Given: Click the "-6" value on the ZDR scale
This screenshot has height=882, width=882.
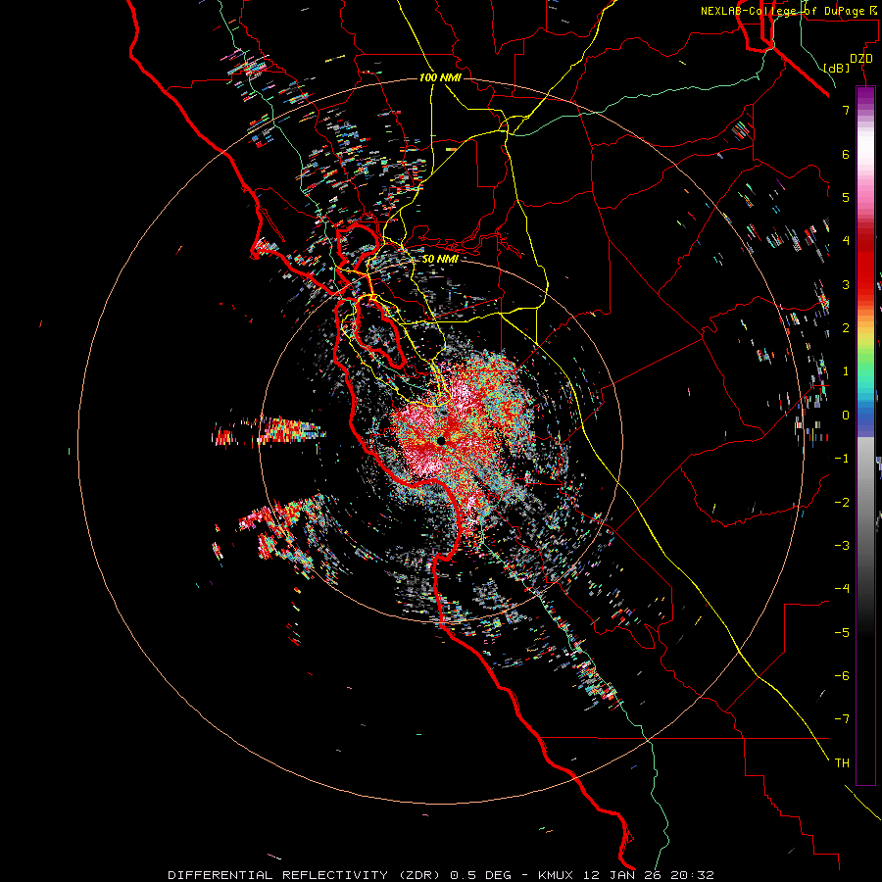Looking at the screenshot, I should pyautogui.click(x=842, y=676).
